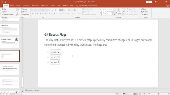This screenshot has height=95, width=170.
Task: Open the Design tab
Action: click(x=18, y=6)
